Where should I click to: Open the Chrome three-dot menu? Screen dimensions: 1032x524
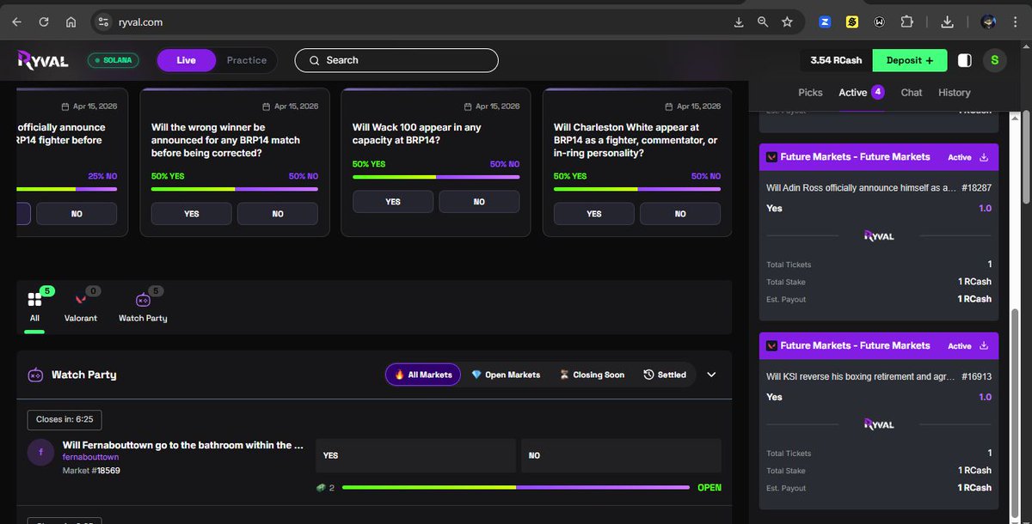1016,22
